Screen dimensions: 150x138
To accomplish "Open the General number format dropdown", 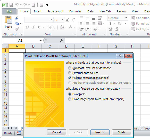I will pyautogui.click(x=126, y=18).
